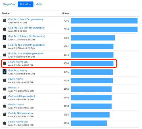This screenshot has height=129, width=142.
Task: Click the score bar for iPad Air 4th generation
Action: tap(90, 115)
